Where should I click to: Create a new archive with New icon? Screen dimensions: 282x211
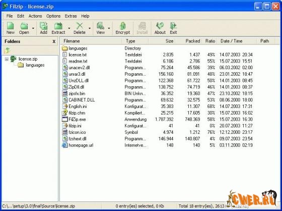tap(10, 26)
